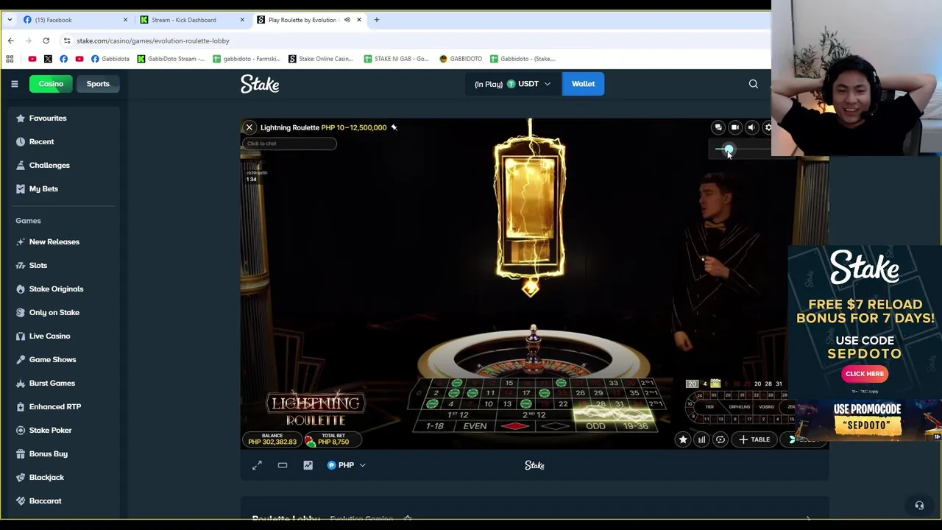This screenshot has height=530, width=942.
Task: Reload the browser page
Action: coord(46,40)
